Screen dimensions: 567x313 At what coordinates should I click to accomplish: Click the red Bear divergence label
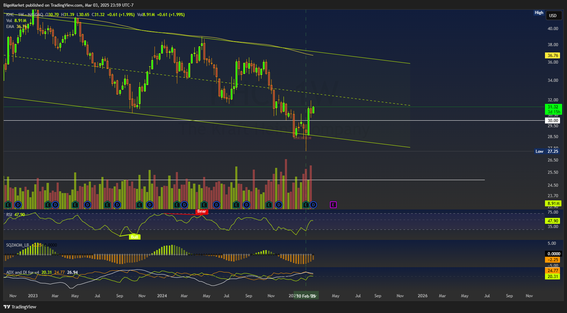click(x=202, y=211)
